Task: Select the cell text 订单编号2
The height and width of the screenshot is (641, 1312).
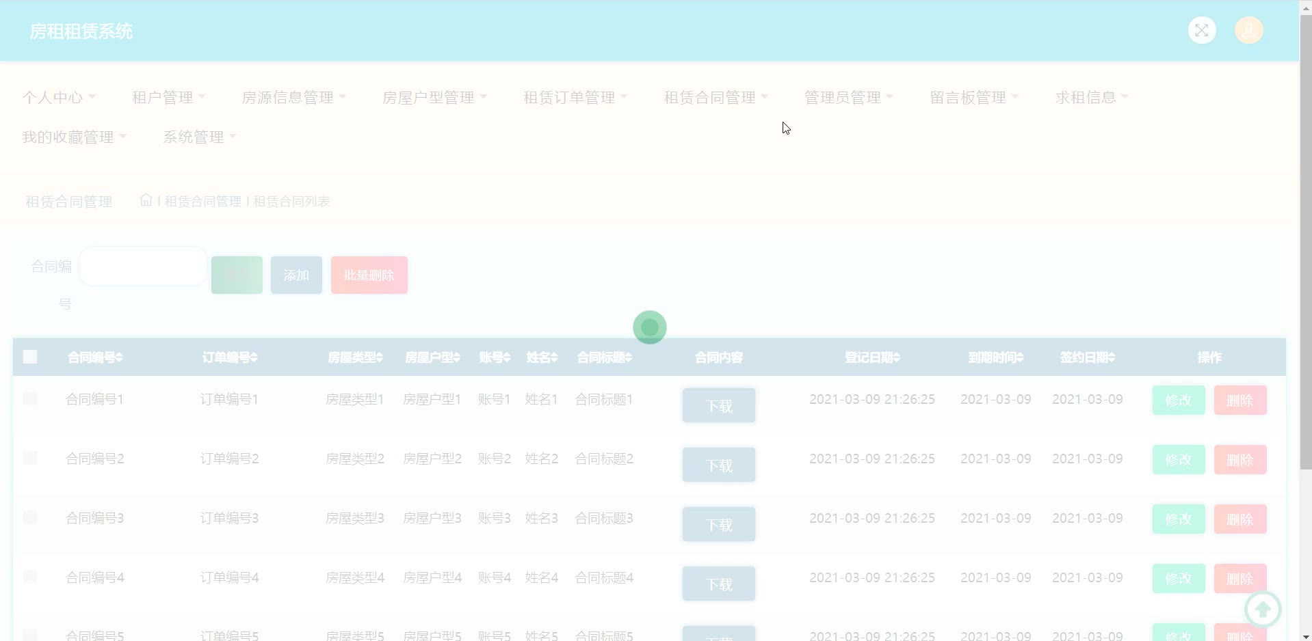Action: point(229,459)
